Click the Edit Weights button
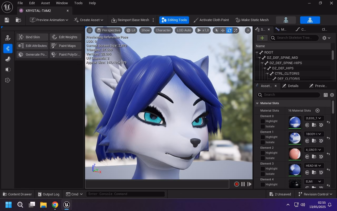 [65, 37]
